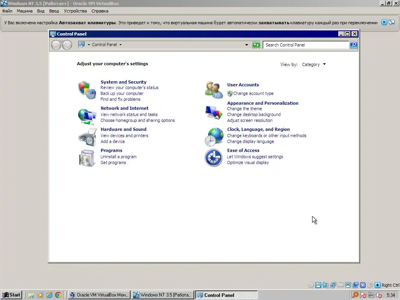This screenshot has width=400, height=300.
Task: Open the Вид menu
Action: click(41, 11)
